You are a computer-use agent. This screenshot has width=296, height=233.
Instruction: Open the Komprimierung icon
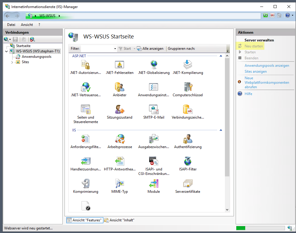85,184
